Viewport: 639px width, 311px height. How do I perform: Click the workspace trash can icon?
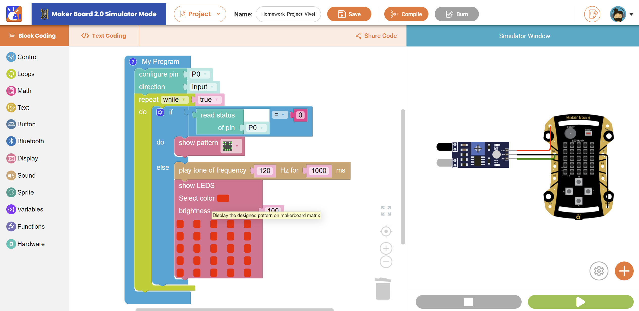click(x=383, y=289)
